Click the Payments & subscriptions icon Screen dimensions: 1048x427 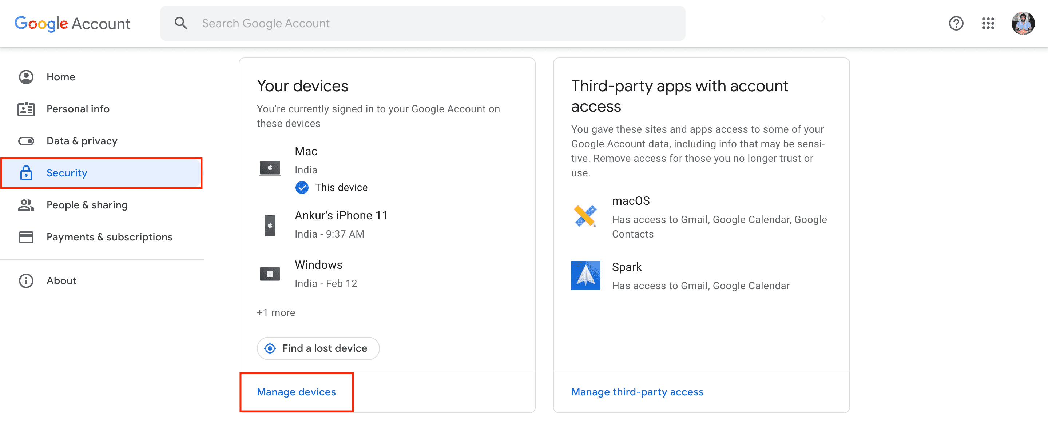(x=25, y=237)
